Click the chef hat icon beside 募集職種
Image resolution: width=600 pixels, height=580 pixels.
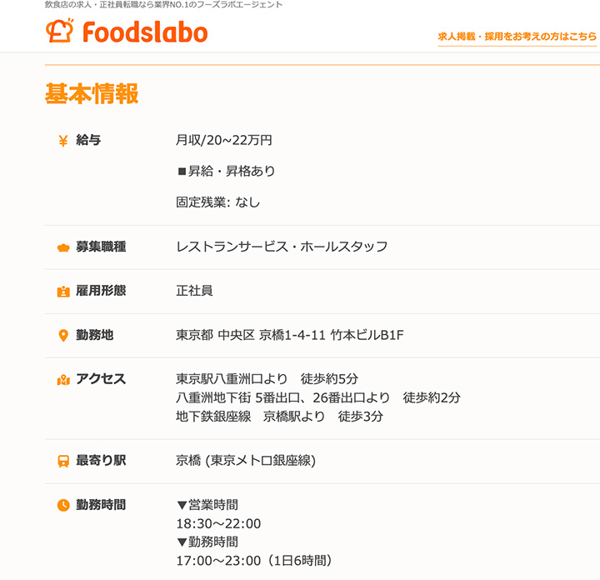[x=62, y=247]
